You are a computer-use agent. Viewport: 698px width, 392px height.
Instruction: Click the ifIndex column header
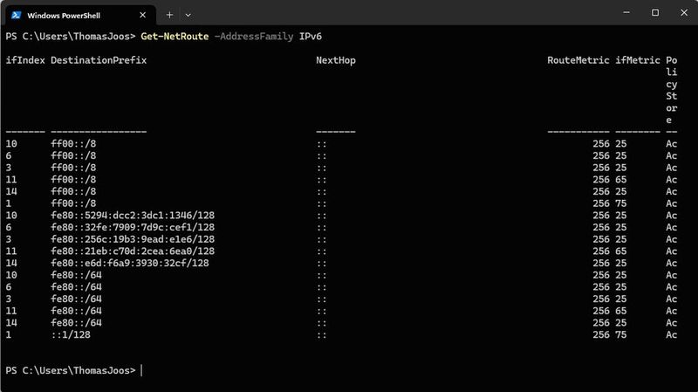pyautogui.click(x=25, y=60)
